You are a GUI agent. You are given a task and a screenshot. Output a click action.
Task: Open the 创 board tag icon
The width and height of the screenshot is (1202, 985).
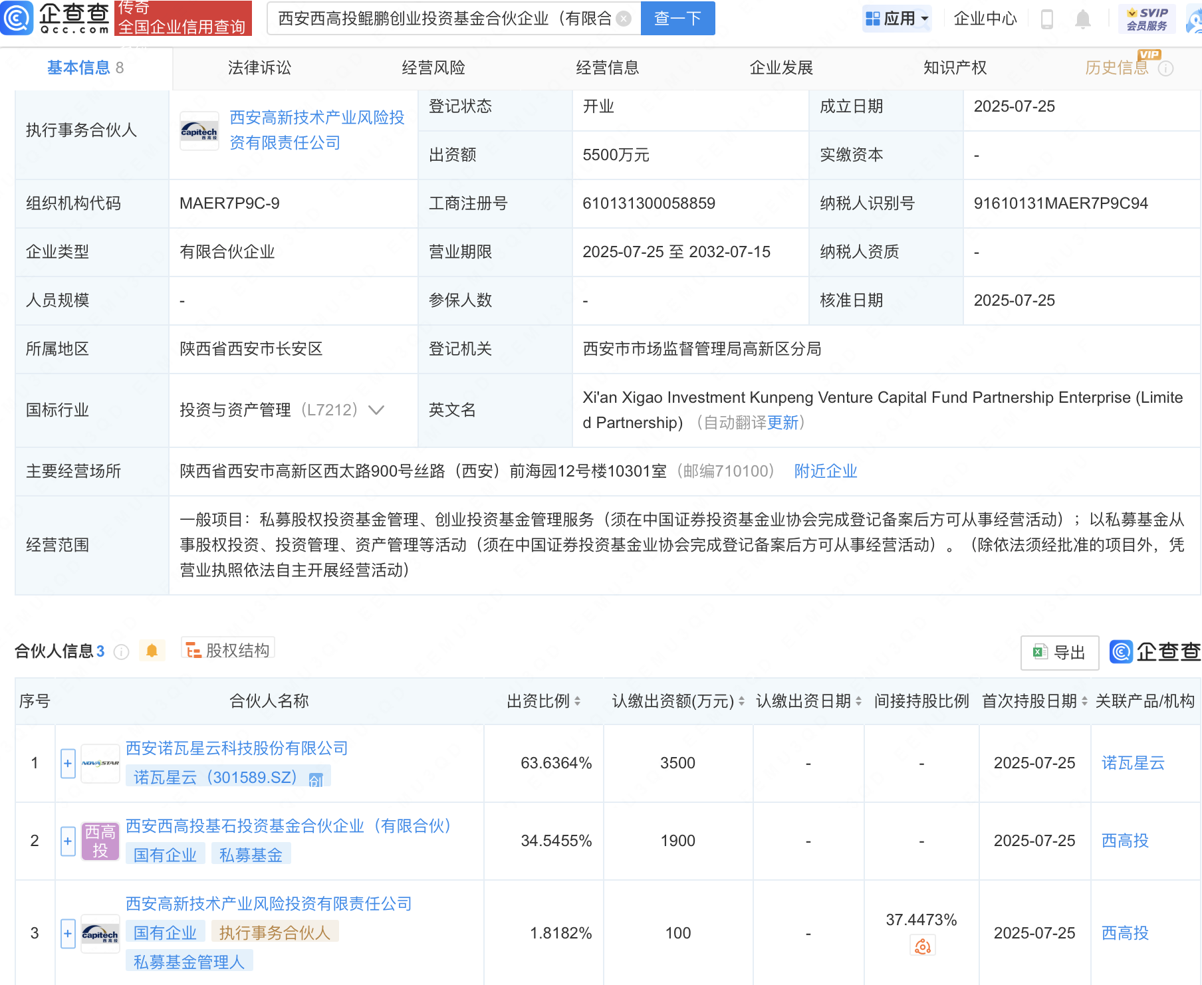pyautogui.click(x=316, y=780)
